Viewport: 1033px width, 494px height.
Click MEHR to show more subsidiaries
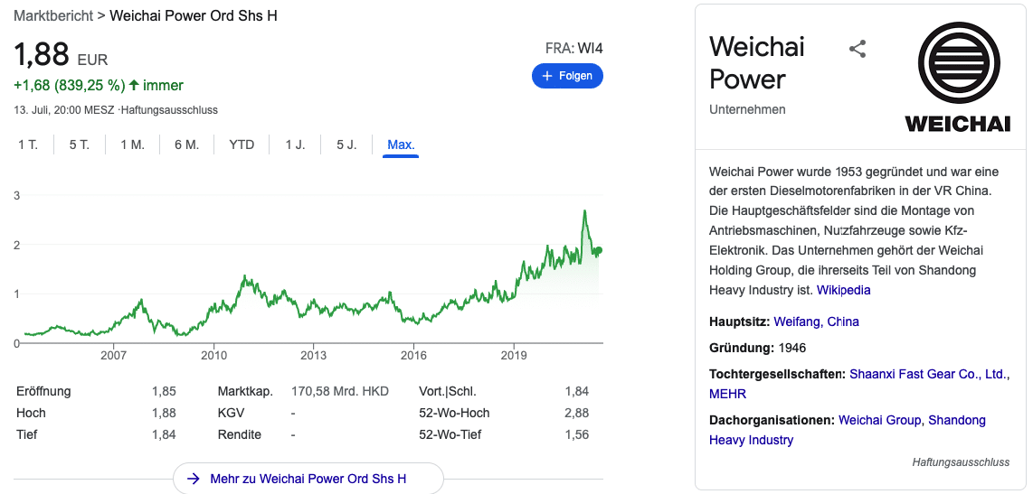727,394
